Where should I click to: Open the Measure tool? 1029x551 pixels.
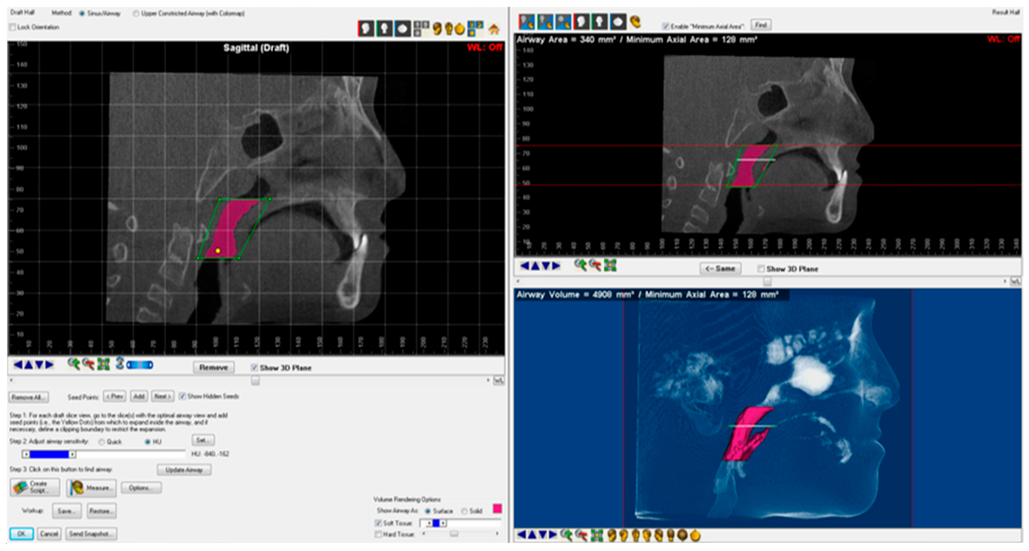[x=91, y=488]
